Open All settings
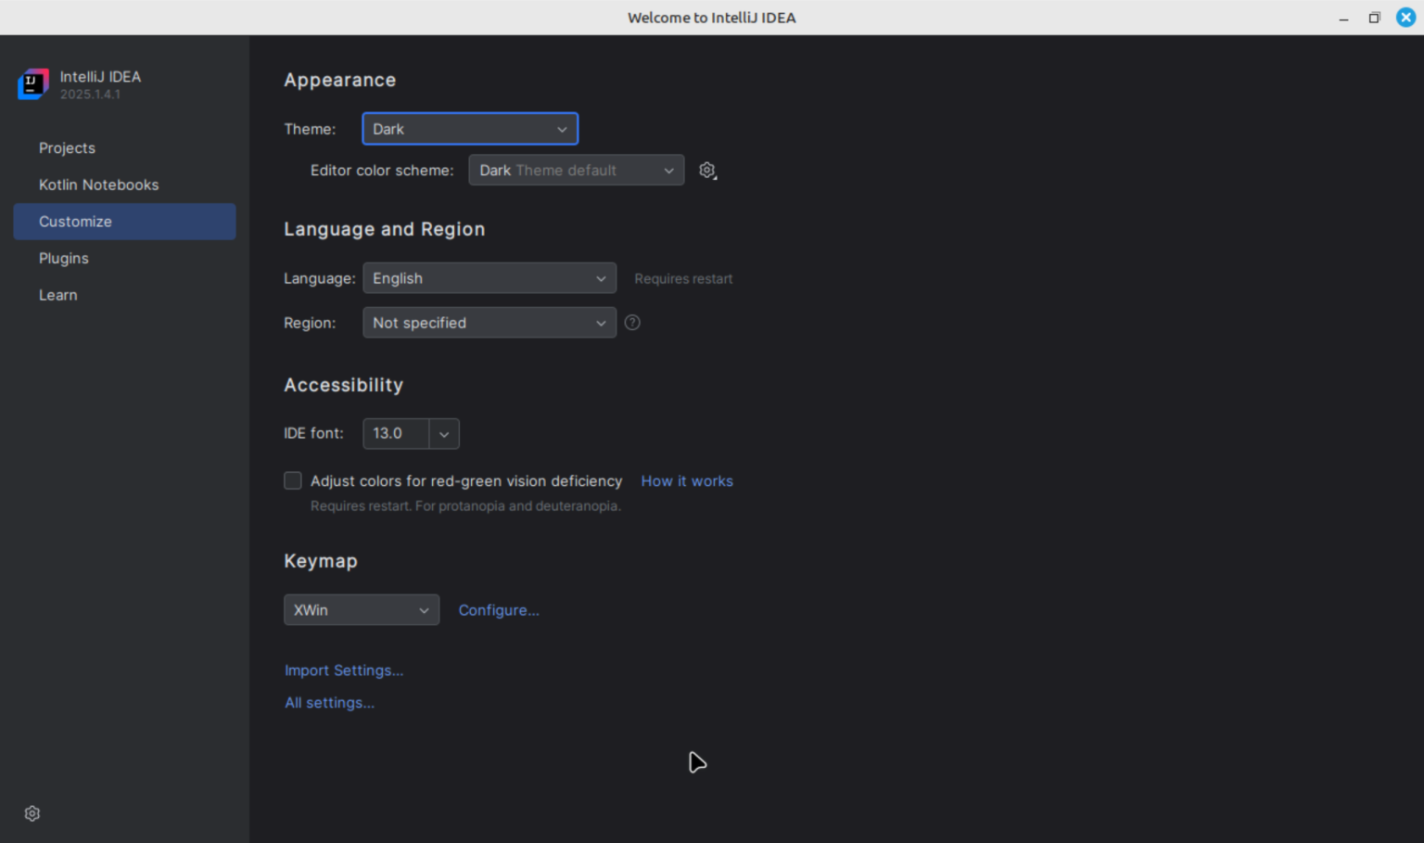This screenshot has height=843, width=1424. click(x=329, y=702)
